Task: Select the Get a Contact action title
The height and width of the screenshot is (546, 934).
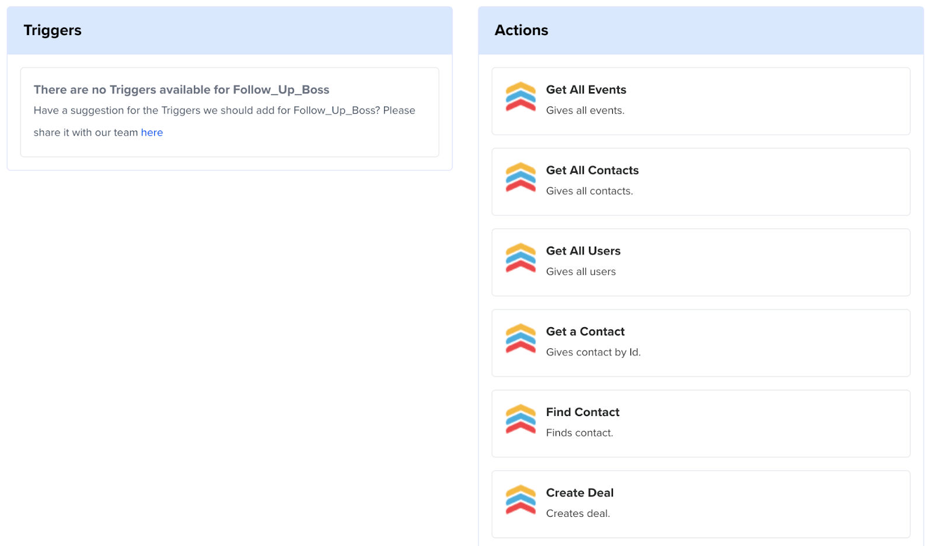Action: [585, 331]
